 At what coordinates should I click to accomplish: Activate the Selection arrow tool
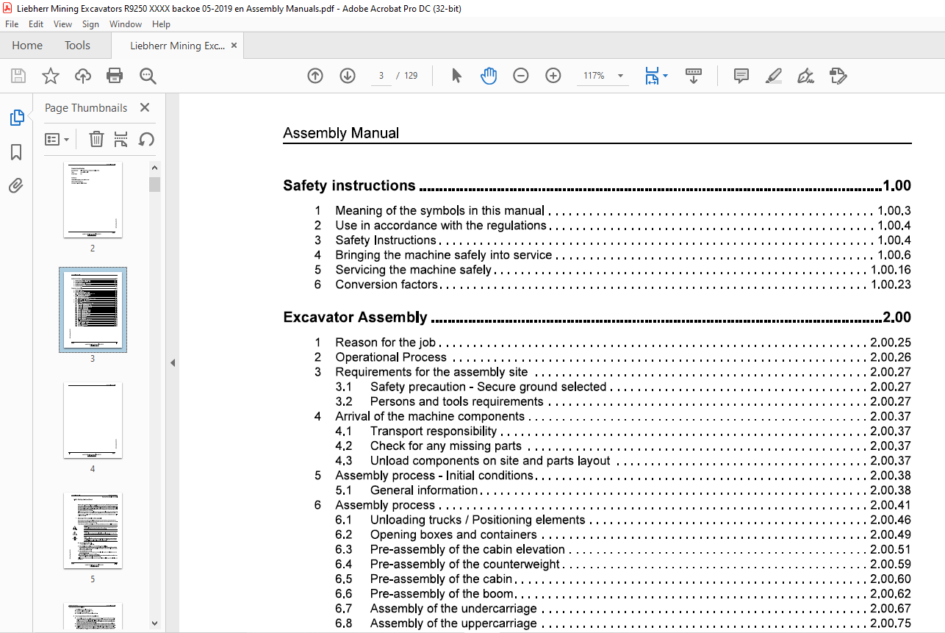pos(456,76)
